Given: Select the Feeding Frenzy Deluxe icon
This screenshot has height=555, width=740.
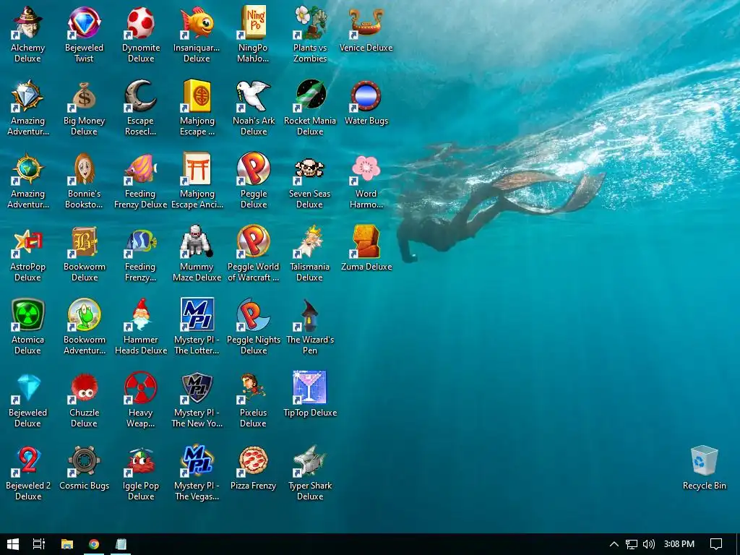Looking at the screenshot, I should (141, 168).
